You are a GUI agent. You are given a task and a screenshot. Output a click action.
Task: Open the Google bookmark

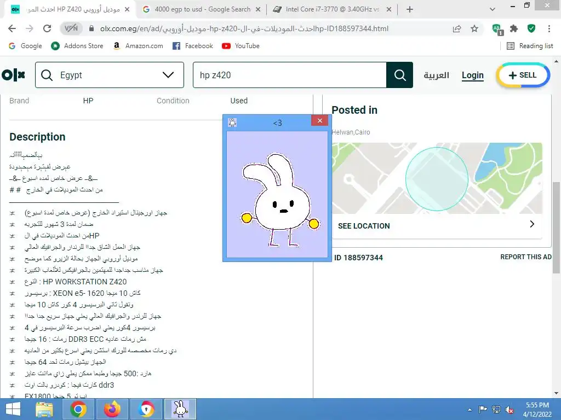click(x=25, y=46)
